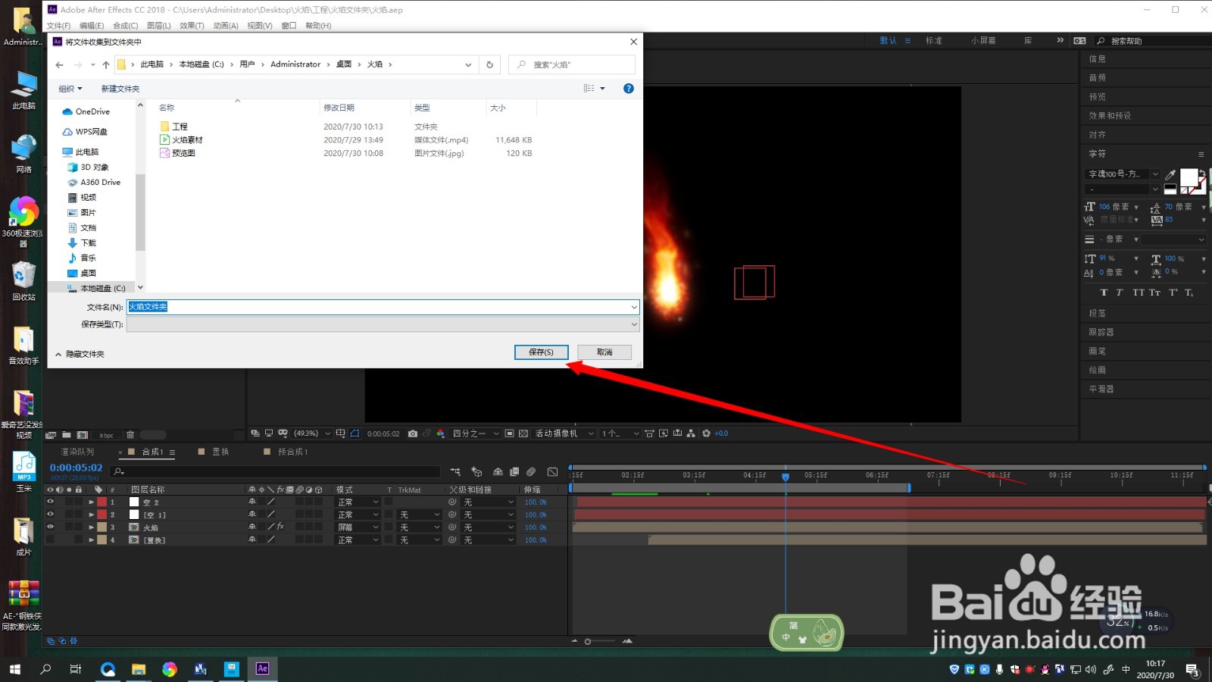Viewport: 1212px width, 682px height.
Task: Apply all caps in Character panel
Action: 1138,293
